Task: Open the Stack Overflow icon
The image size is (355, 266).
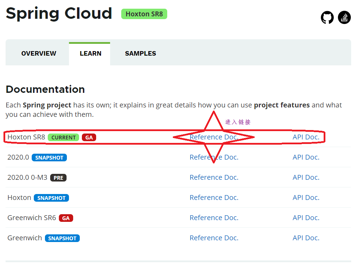Action: [x=344, y=17]
